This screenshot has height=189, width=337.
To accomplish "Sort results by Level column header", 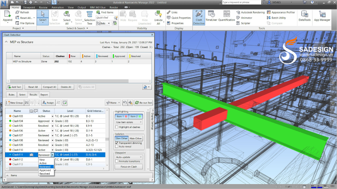I will click(x=70, y=111).
